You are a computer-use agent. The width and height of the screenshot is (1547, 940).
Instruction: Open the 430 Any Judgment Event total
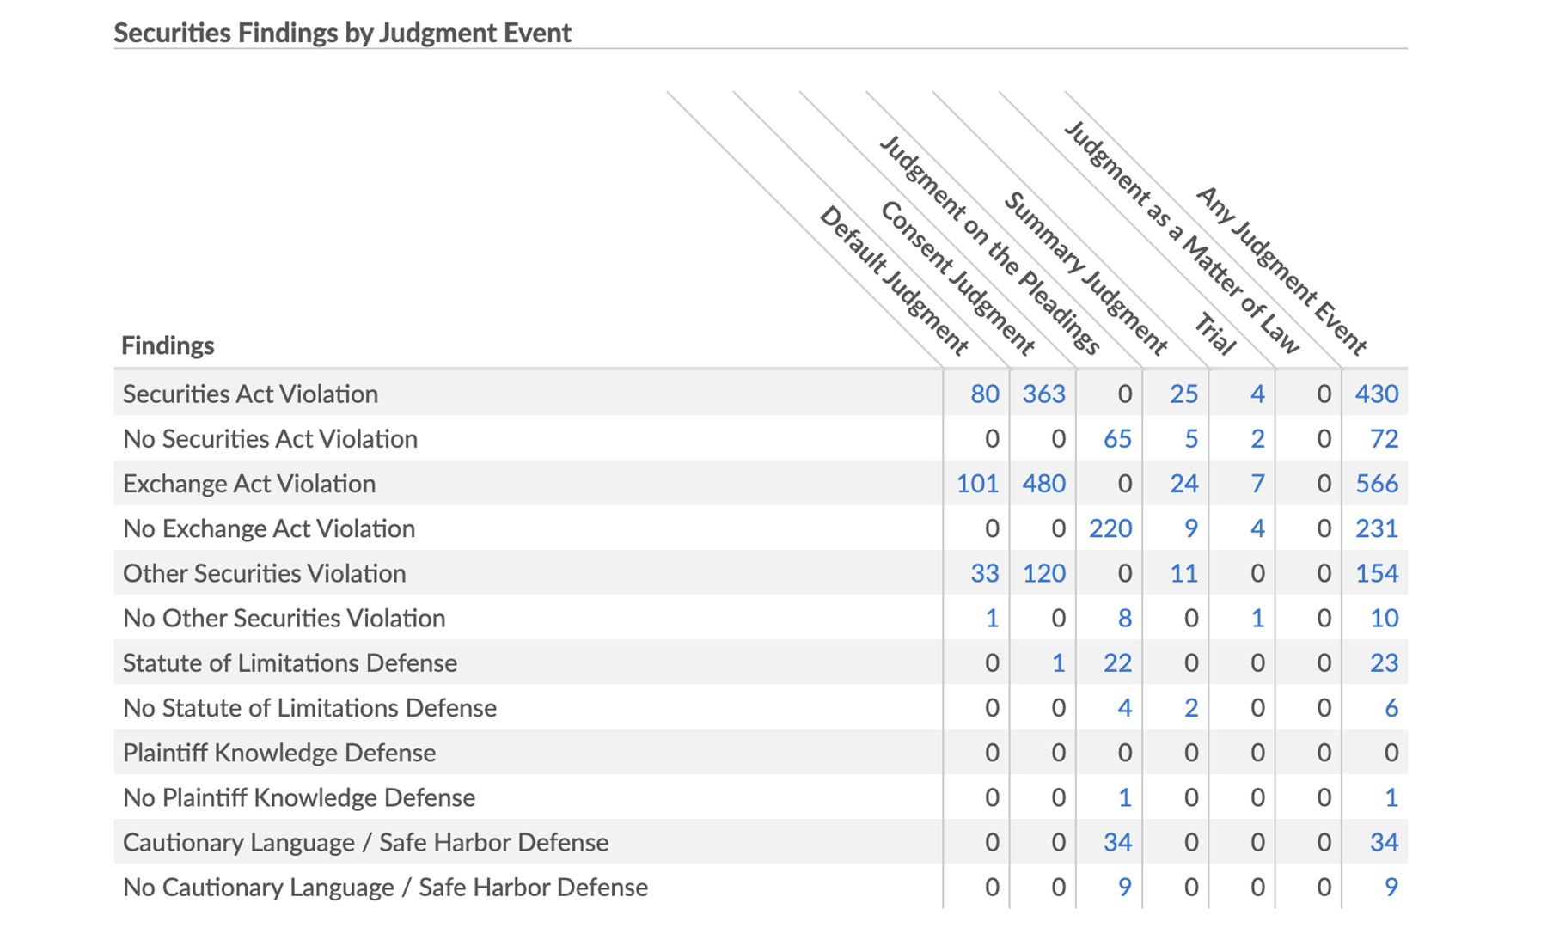1377,394
